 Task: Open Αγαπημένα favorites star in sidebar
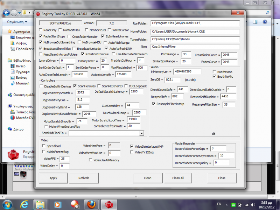10,31
